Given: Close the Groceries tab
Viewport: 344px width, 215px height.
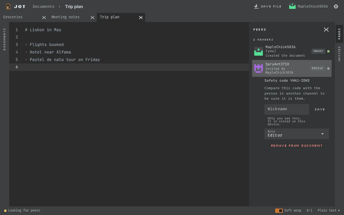Looking at the screenshot, I should pyautogui.click(x=44, y=17).
